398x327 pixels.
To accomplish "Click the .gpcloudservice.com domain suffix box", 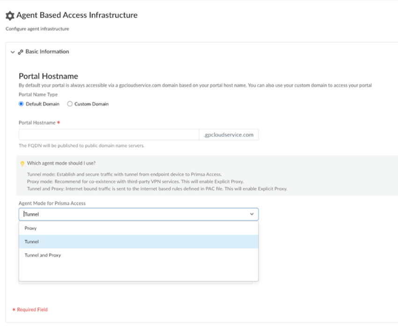I will point(228,135).
